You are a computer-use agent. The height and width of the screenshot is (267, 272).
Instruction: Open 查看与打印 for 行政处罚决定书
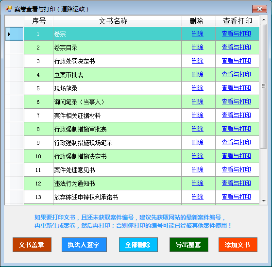click(236, 61)
